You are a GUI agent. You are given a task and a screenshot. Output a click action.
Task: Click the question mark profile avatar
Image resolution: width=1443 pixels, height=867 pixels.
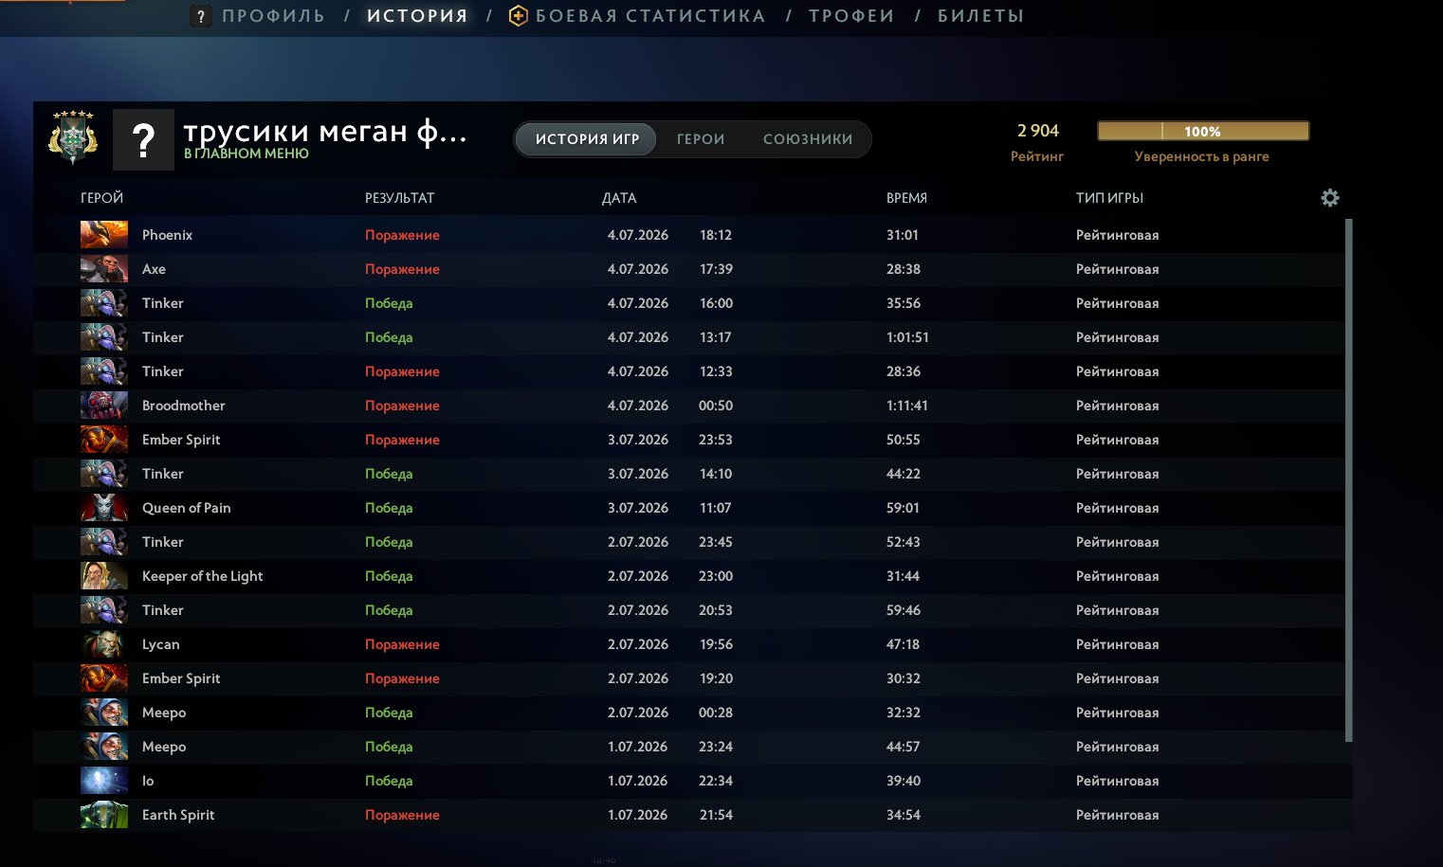pyautogui.click(x=143, y=139)
